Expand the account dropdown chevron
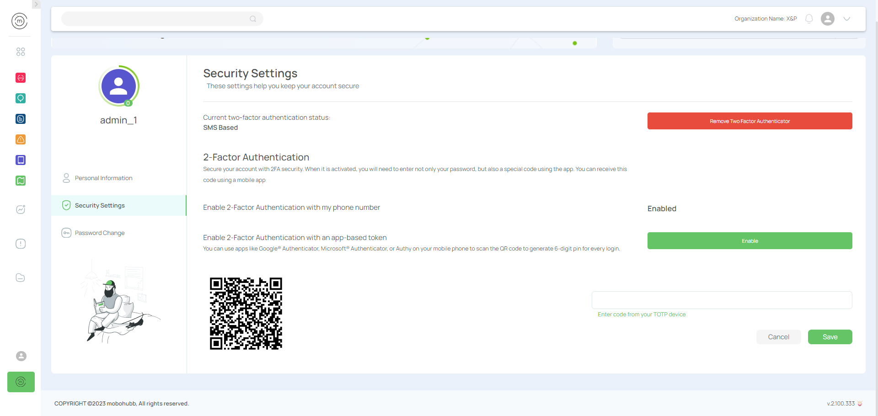Viewport: 878px width, 416px height. (x=847, y=19)
